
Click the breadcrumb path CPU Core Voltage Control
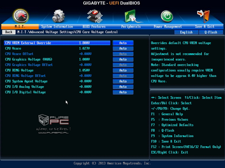(96, 32)
